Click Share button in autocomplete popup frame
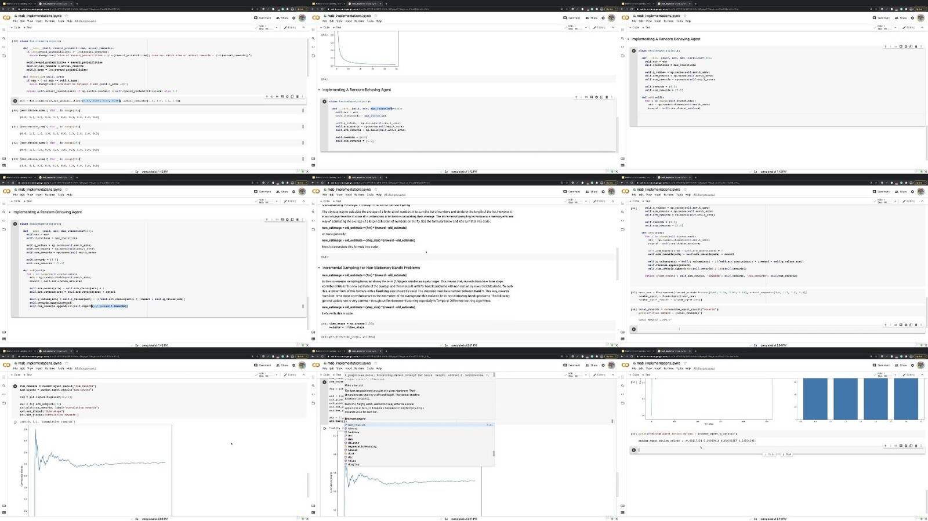Screen dimensions: 928x521 pos(590,366)
